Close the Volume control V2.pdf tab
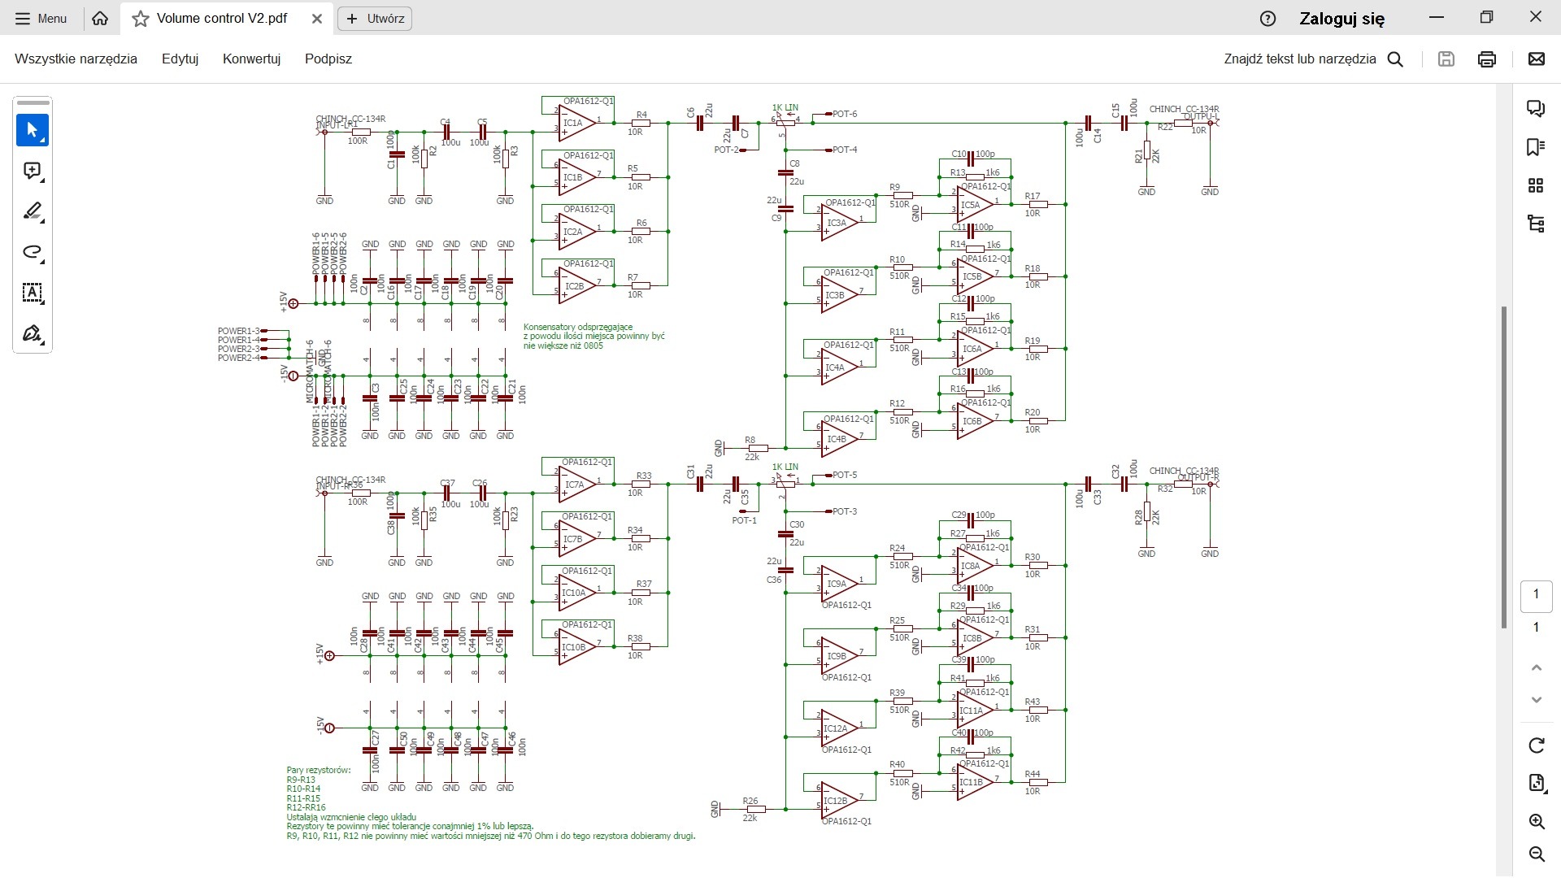1561x878 pixels. [317, 19]
